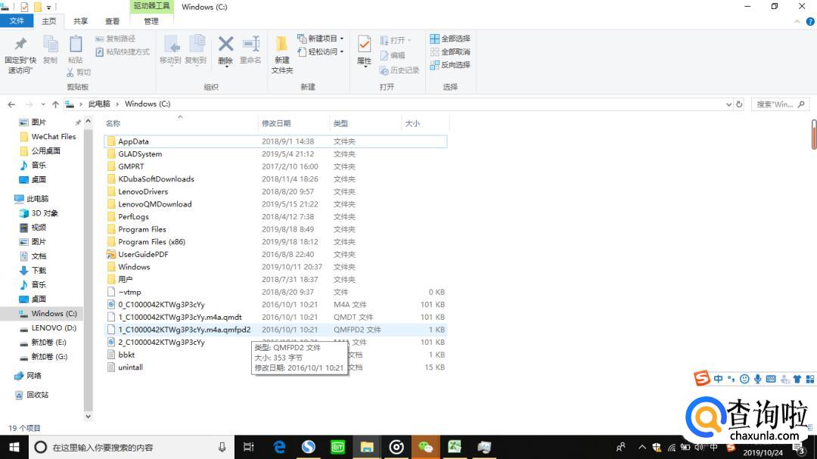Click History (历史记录) in ribbon

click(x=399, y=70)
